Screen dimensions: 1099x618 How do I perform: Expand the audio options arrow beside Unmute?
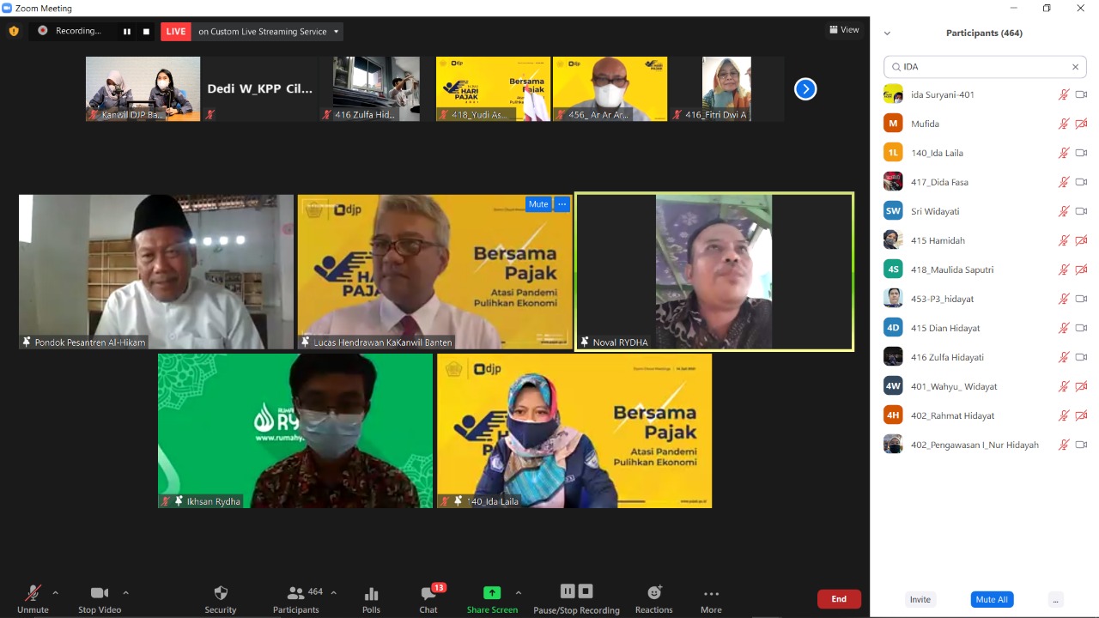click(x=56, y=592)
